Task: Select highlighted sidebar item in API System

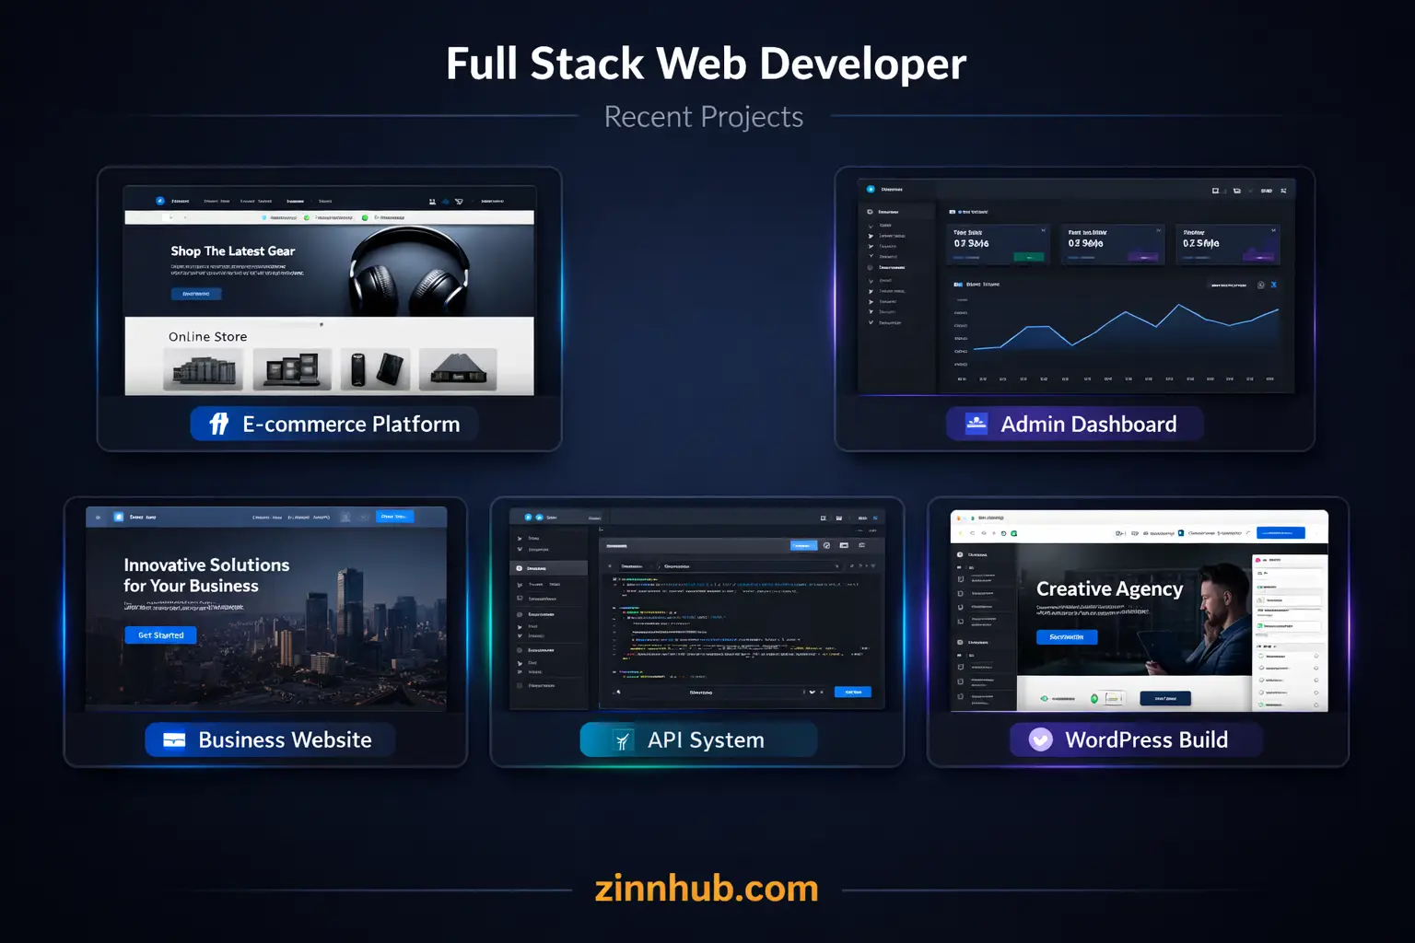Action: point(548,568)
